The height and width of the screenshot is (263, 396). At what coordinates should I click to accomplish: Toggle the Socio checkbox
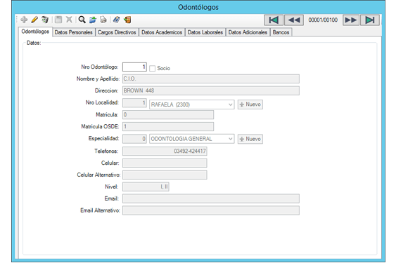(x=152, y=68)
